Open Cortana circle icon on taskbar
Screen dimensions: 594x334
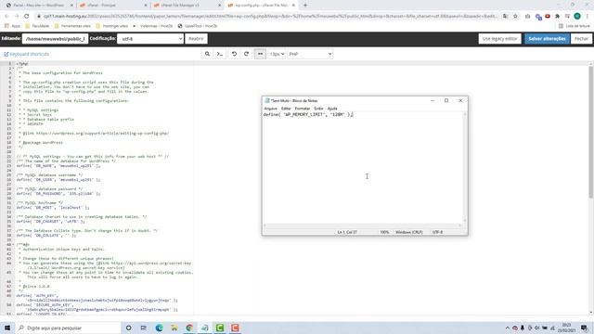[x=128, y=328]
